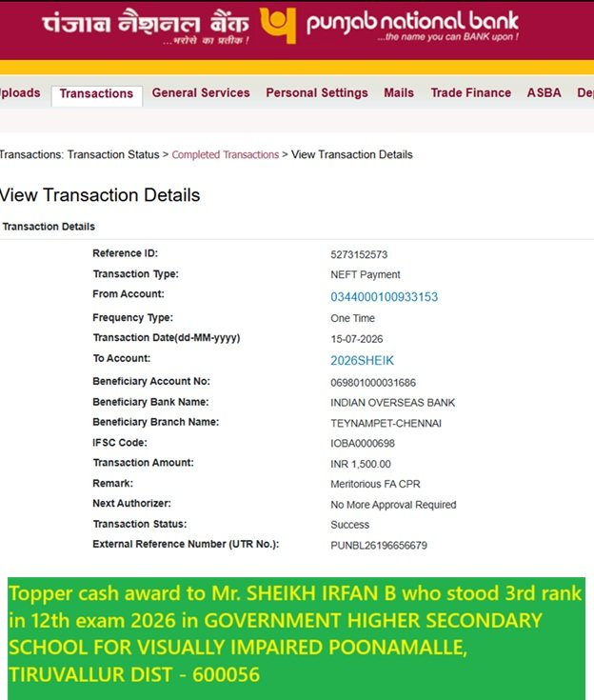Screen dimensions: 594x700
Task: Click the Beneficiary Bank Name label
Action: [150, 402]
